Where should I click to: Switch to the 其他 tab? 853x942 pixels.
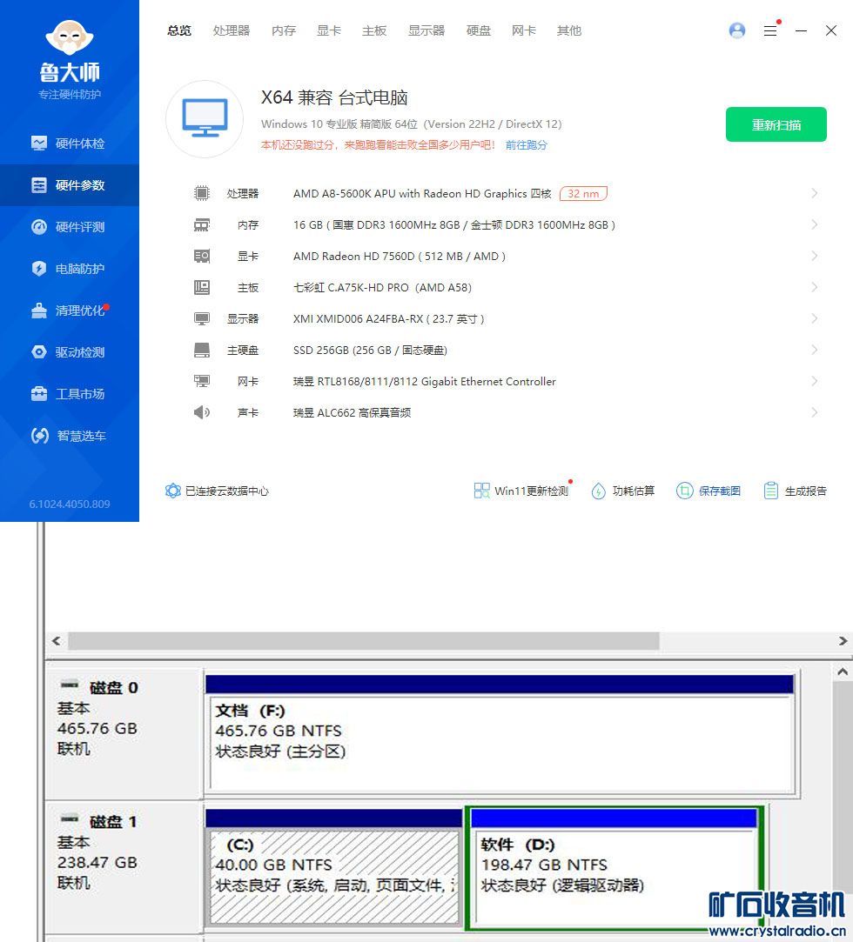568,30
